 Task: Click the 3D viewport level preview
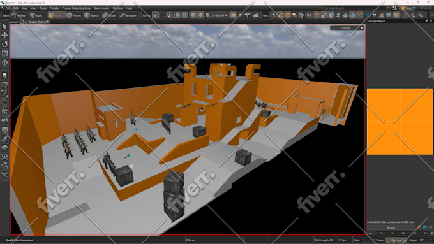pos(188,130)
